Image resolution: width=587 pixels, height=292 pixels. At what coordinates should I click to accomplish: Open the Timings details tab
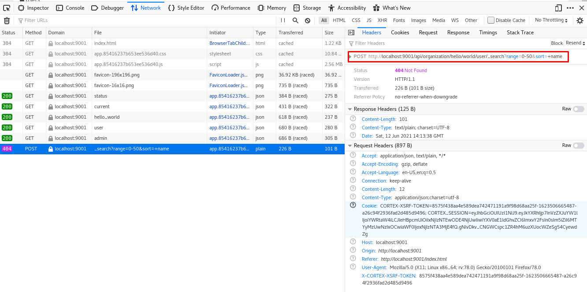tap(488, 33)
